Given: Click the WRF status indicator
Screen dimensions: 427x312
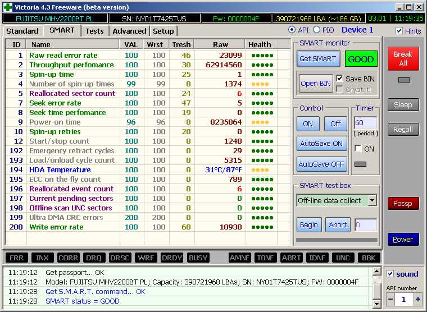Looking at the screenshot, I should click(x=146, y=258).
